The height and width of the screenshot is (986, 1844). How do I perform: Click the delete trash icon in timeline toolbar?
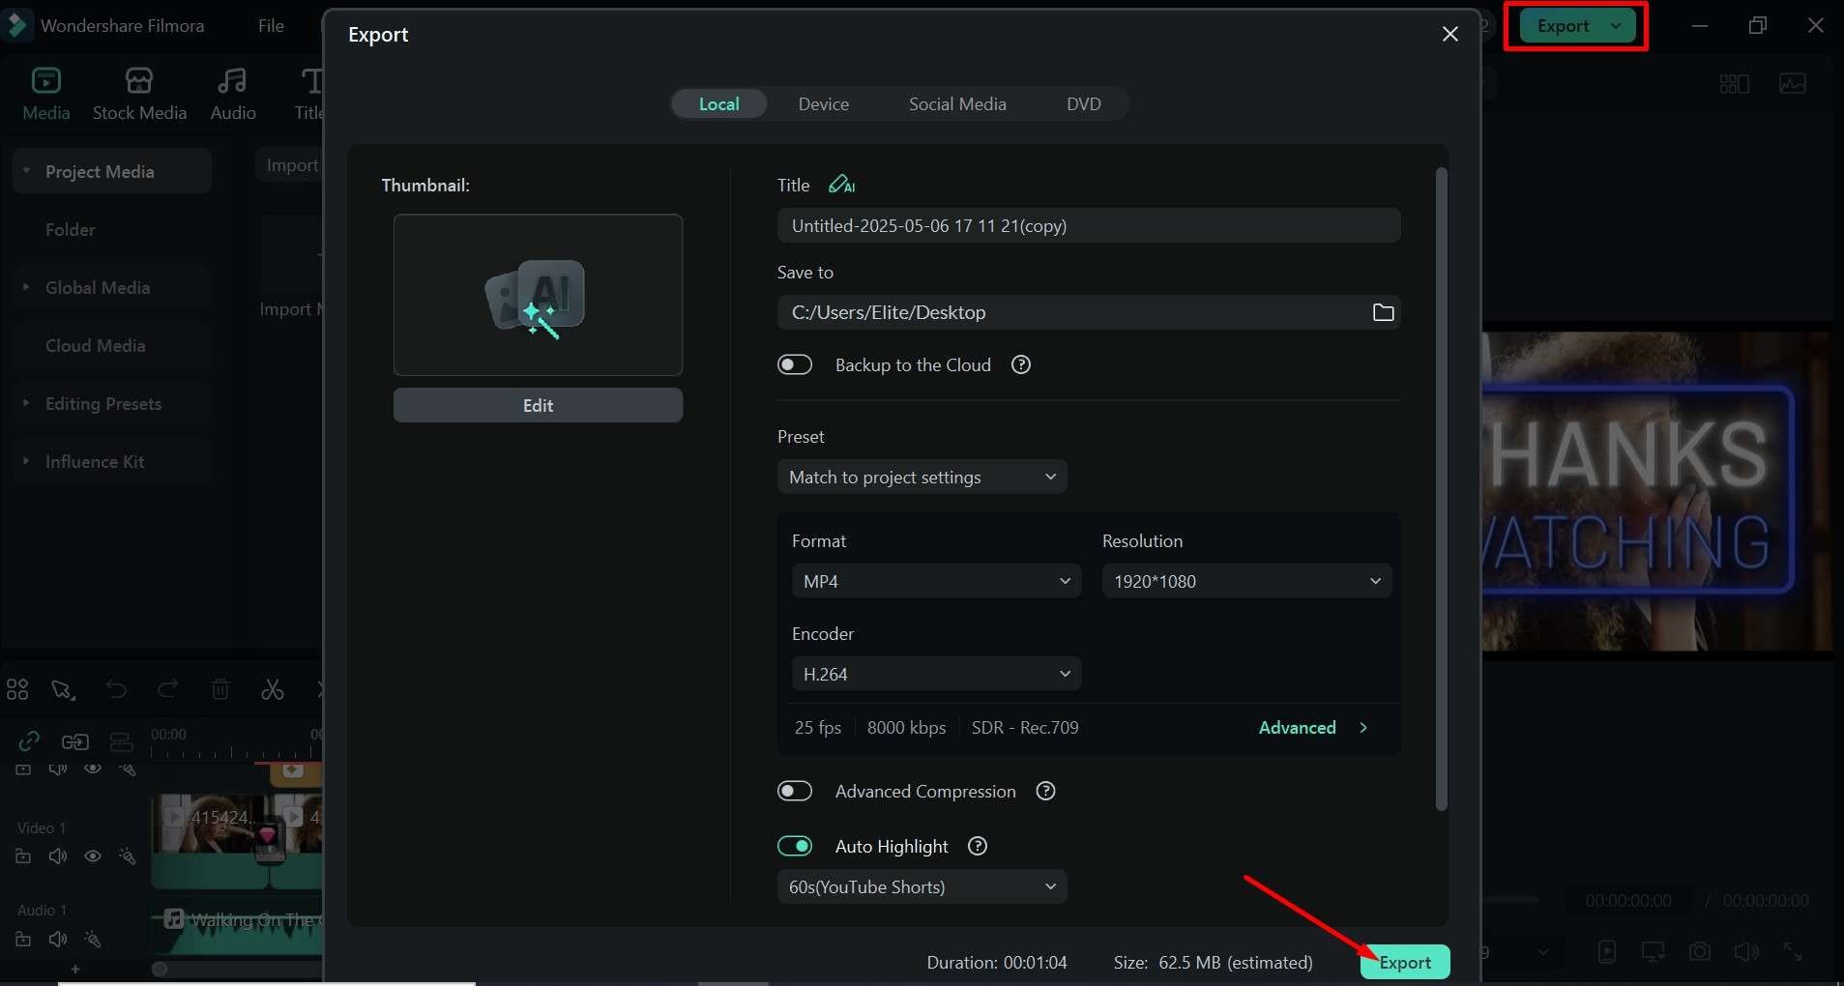(220, 689)
